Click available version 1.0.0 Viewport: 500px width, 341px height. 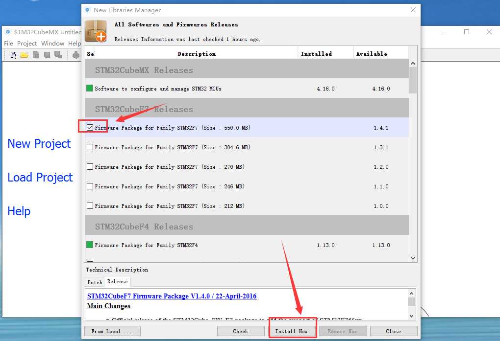[381, 206]
